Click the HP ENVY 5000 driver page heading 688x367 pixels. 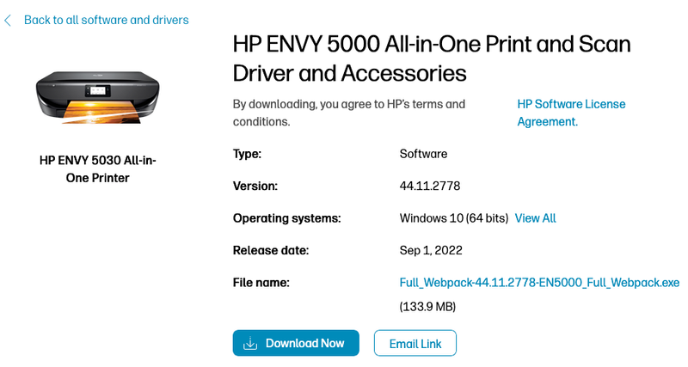(x=432, y=58)
